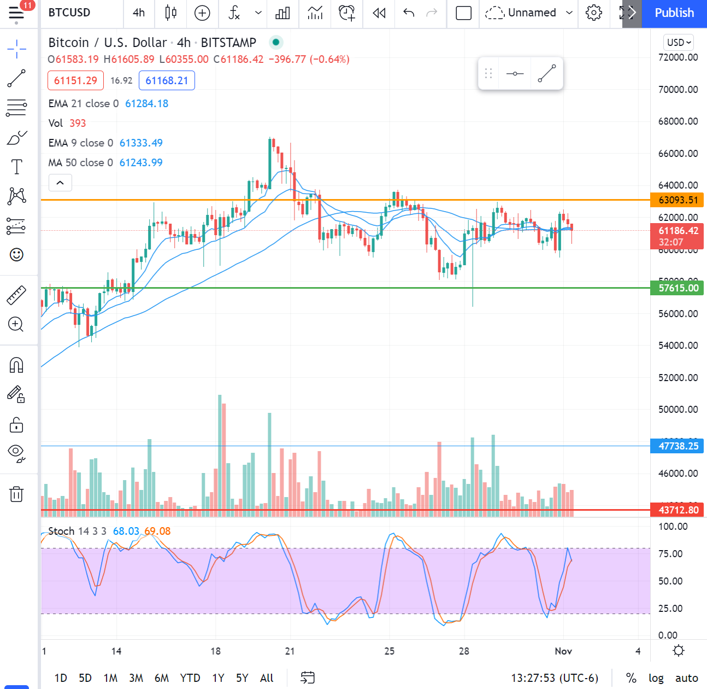Open the strategy chart icon in toolbar
The width and height of the screenshot is (707, 689).
click(x=315, y=13)
